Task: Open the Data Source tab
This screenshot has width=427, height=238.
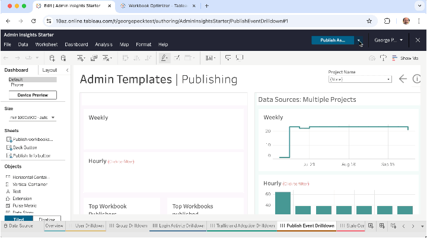Action: click(x=18, y=226)
